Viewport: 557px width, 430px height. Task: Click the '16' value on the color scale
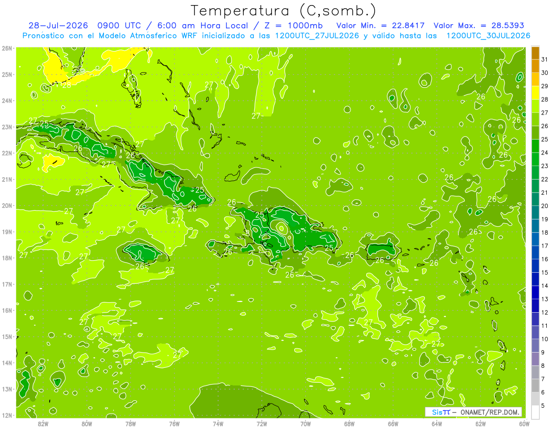[x=545, y=259]
